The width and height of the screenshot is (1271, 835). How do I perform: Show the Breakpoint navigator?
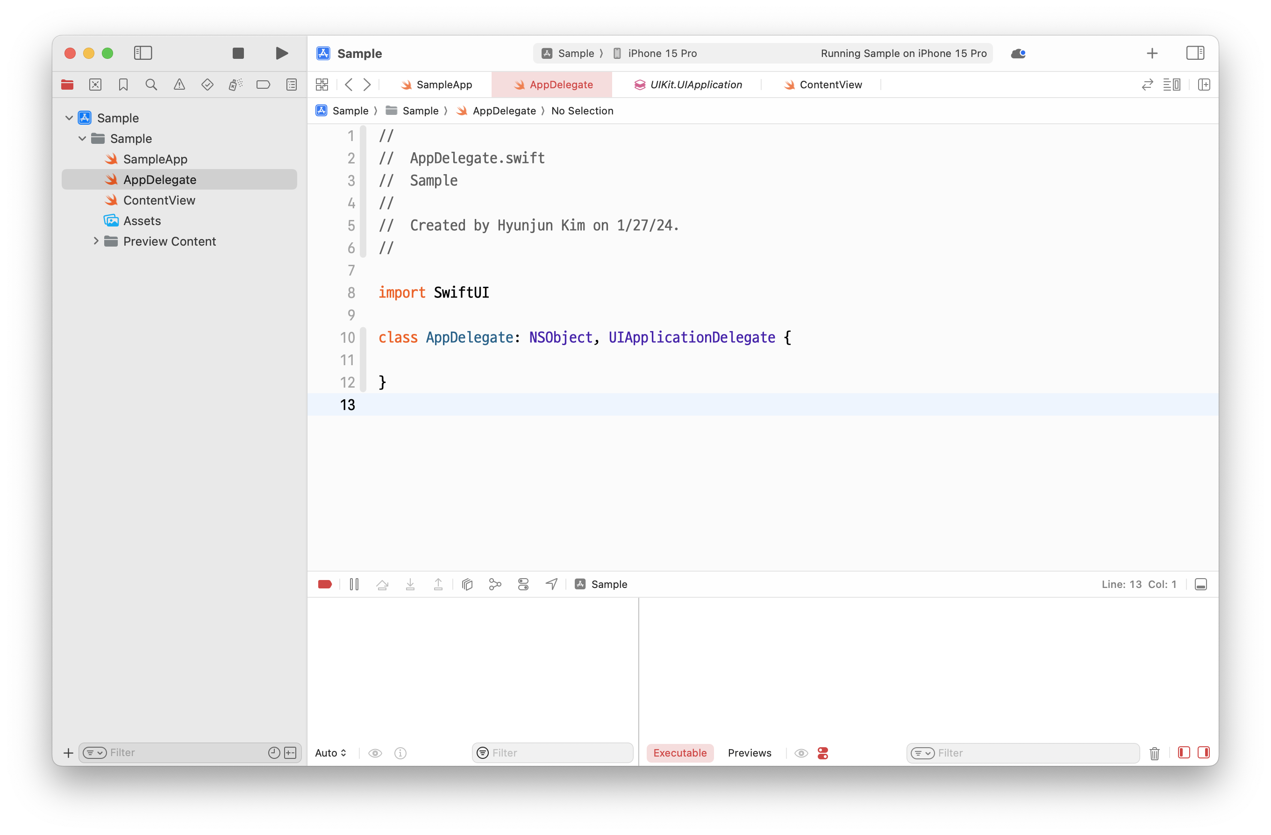click(x=263, y=85)
